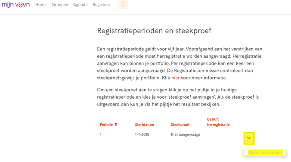The image size is (291, 162).
Task: Navigate to the Registers page
Action: 101,5
